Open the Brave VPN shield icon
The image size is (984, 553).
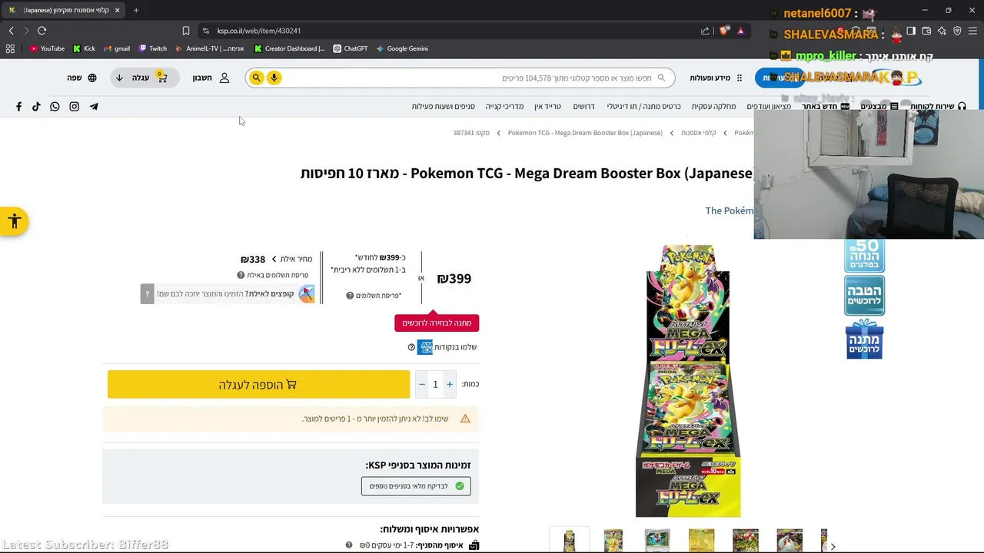coord(957,31)
